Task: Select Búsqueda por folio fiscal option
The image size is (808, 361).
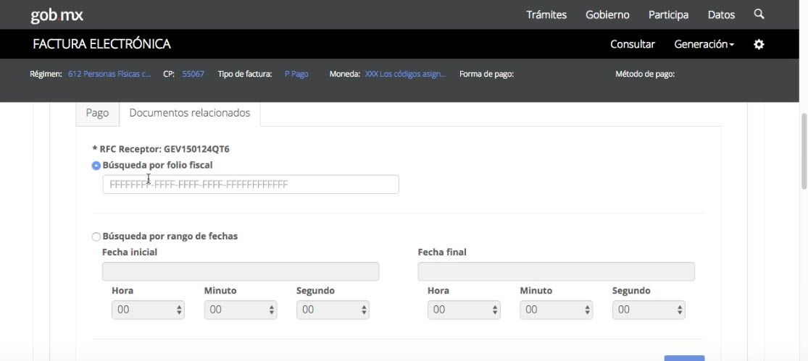Action: pos(96,166)
